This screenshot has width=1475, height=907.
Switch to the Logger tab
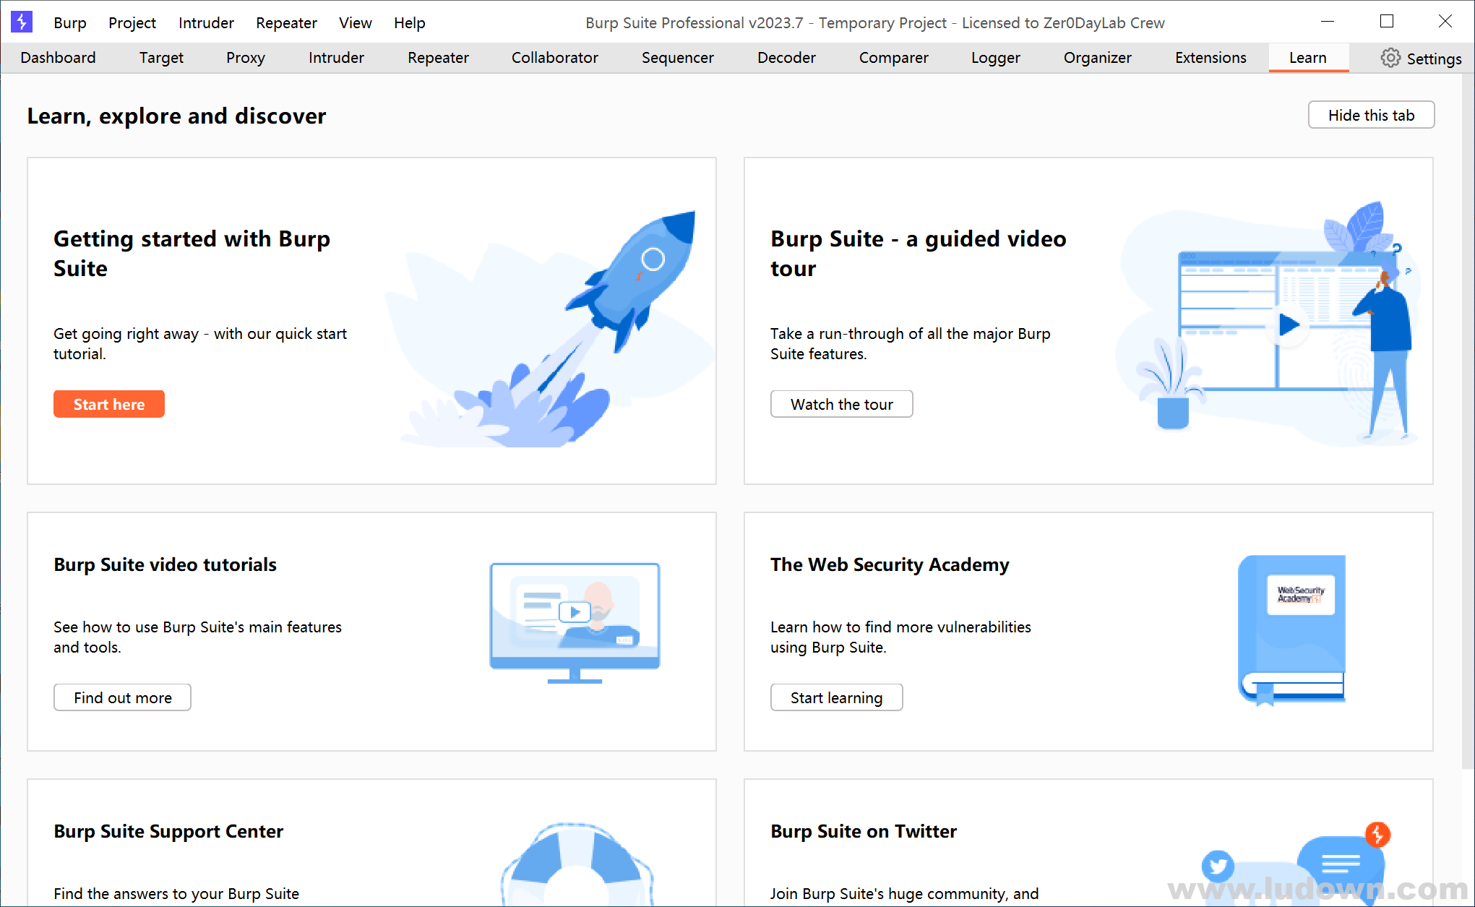click(996, 58)
